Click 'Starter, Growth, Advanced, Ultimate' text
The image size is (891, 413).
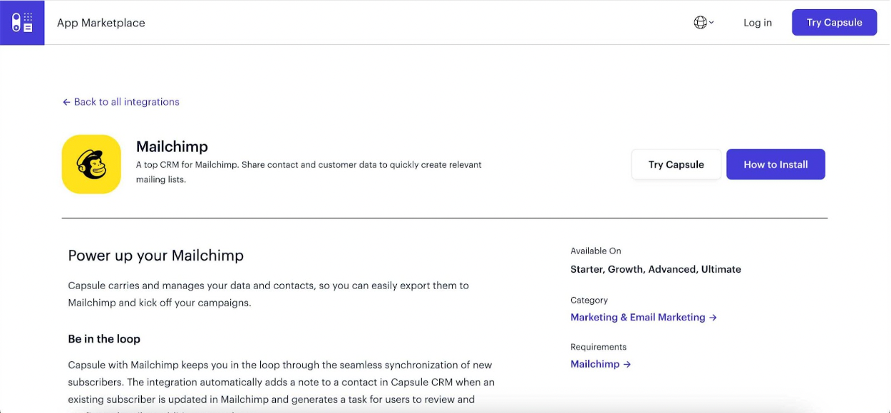tap(656, 269)
